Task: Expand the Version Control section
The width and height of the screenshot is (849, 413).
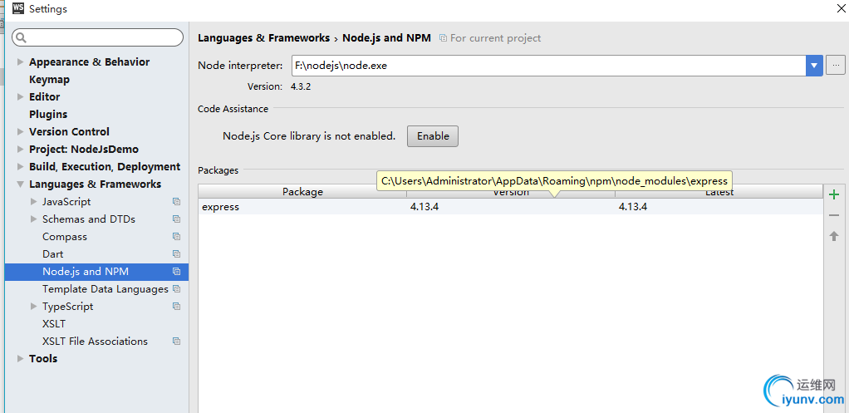Action: point(21,132)
